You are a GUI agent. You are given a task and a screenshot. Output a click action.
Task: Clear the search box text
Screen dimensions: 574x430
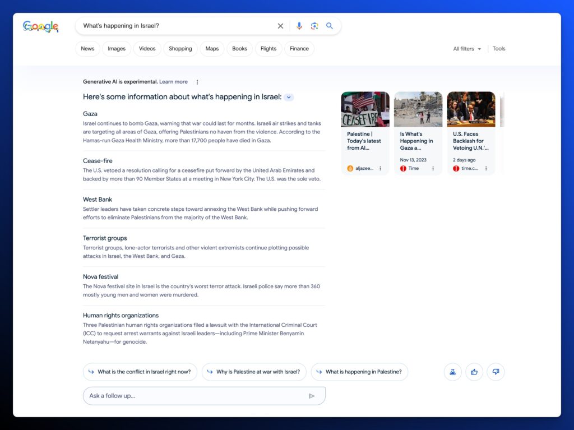280,26
